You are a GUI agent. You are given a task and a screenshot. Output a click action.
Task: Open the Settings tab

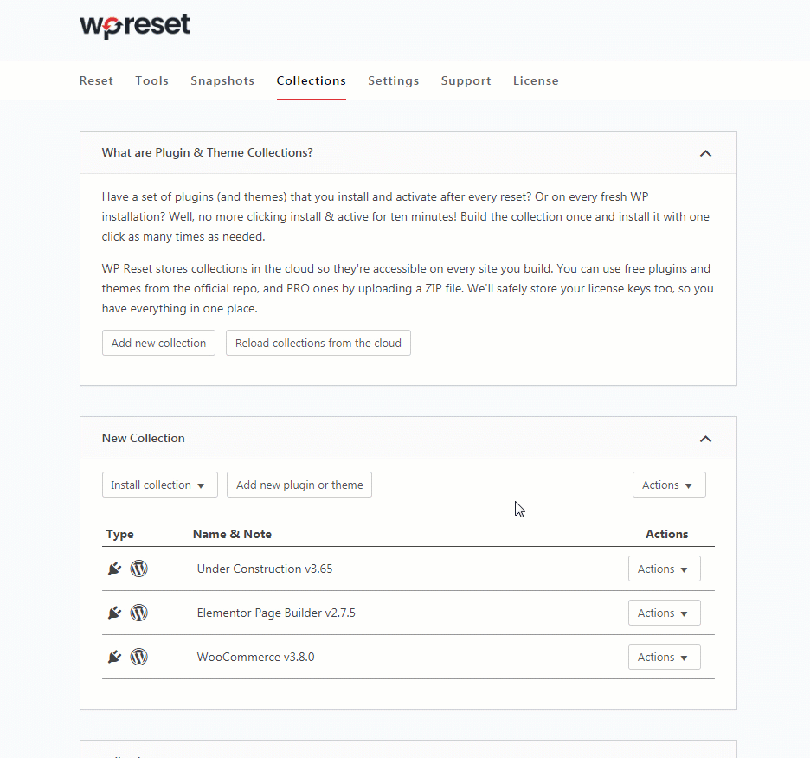click(x=394, y=80)
